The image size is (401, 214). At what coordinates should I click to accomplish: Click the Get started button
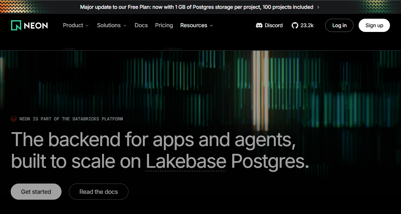(x=36, y=192)
